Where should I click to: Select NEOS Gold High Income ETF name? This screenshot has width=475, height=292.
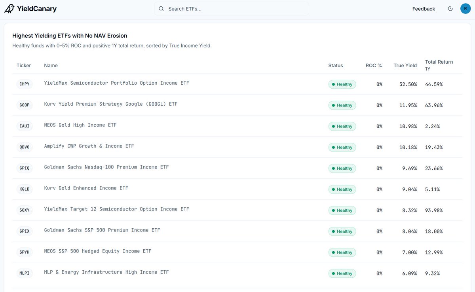[x=80, y=125]
